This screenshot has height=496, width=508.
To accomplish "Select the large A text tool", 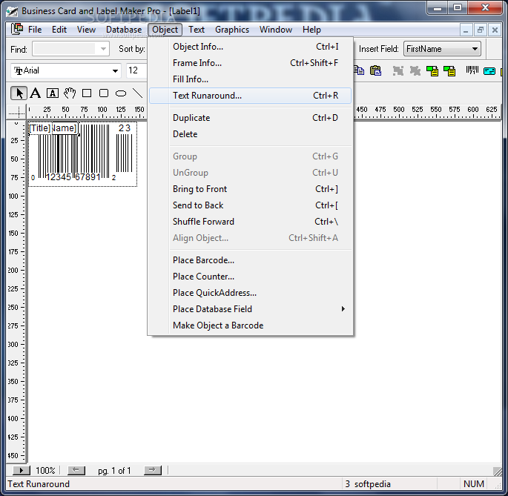I will click(36, 93).
